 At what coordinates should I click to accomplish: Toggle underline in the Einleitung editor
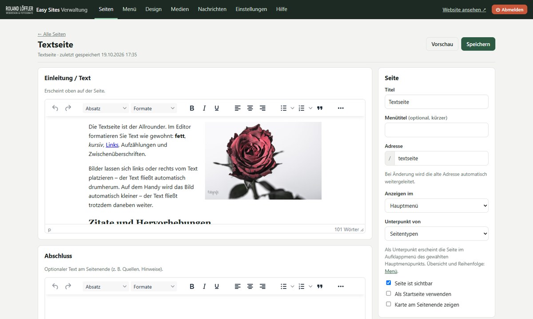pos(217,108)
